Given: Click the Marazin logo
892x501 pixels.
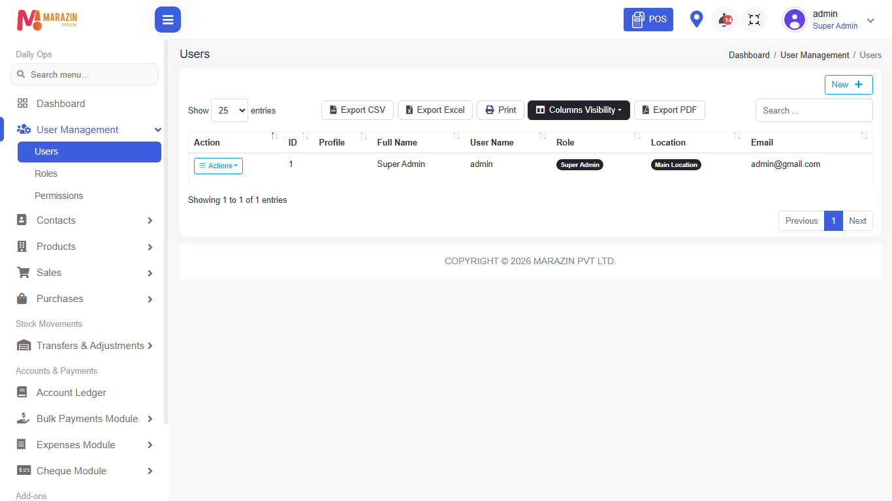Looking at the screenshot, I should (x=47, y=20).
